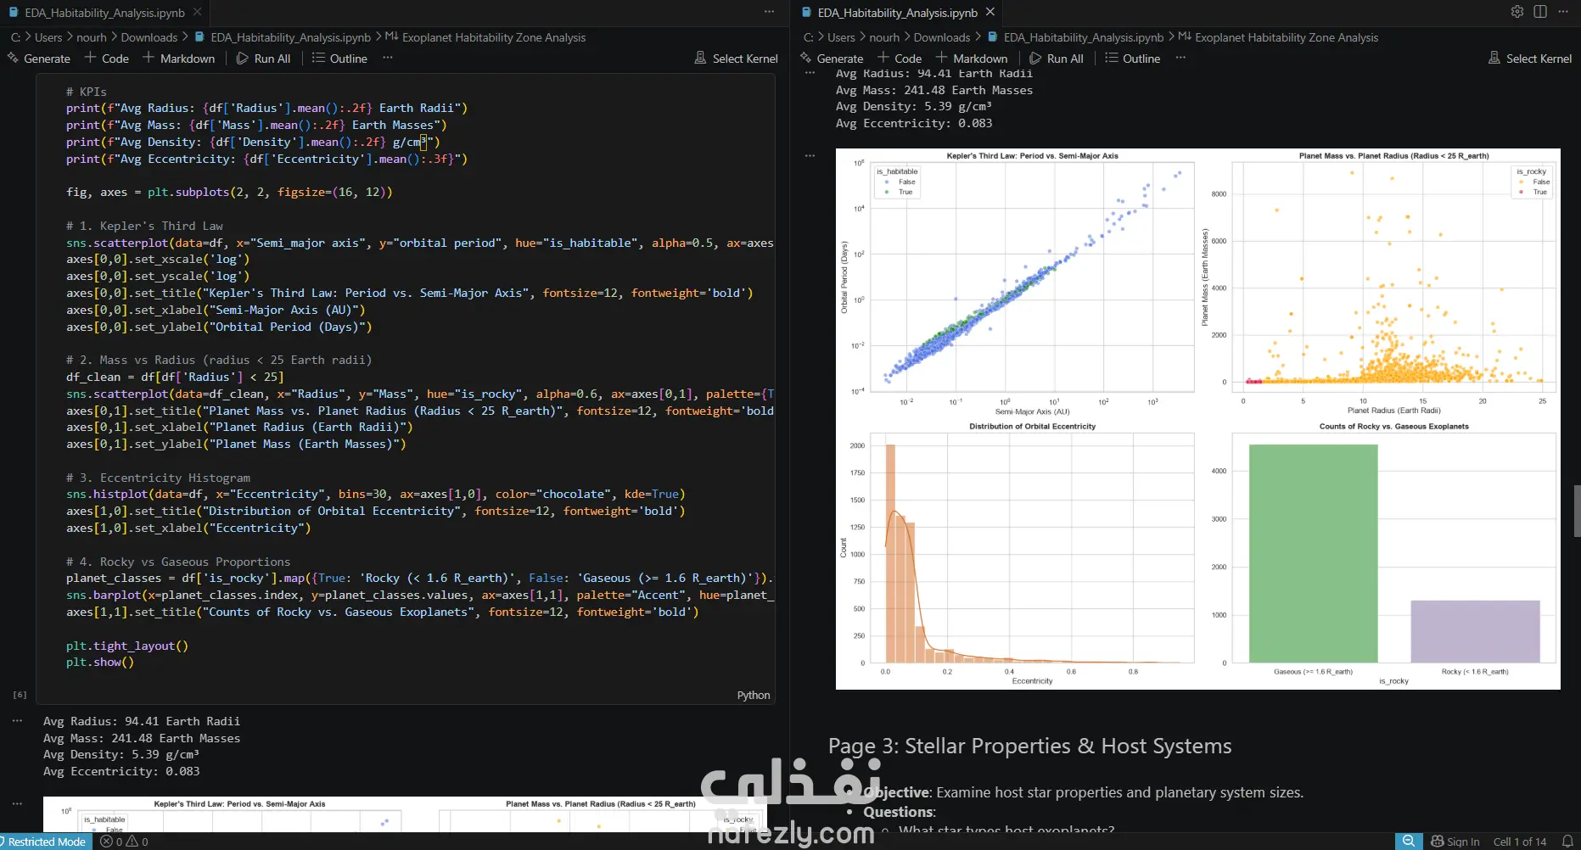Run All cells in the left pane
1581x850 pixels.
[263, 58]
